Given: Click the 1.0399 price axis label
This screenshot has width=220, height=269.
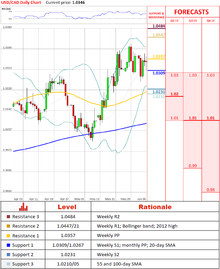Looking at the screenshot, I should point(7,48).
